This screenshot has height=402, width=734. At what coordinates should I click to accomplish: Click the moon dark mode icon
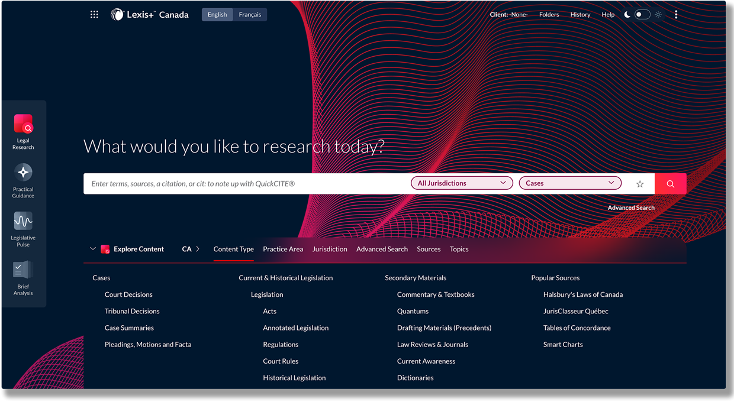tap(627, 15)
